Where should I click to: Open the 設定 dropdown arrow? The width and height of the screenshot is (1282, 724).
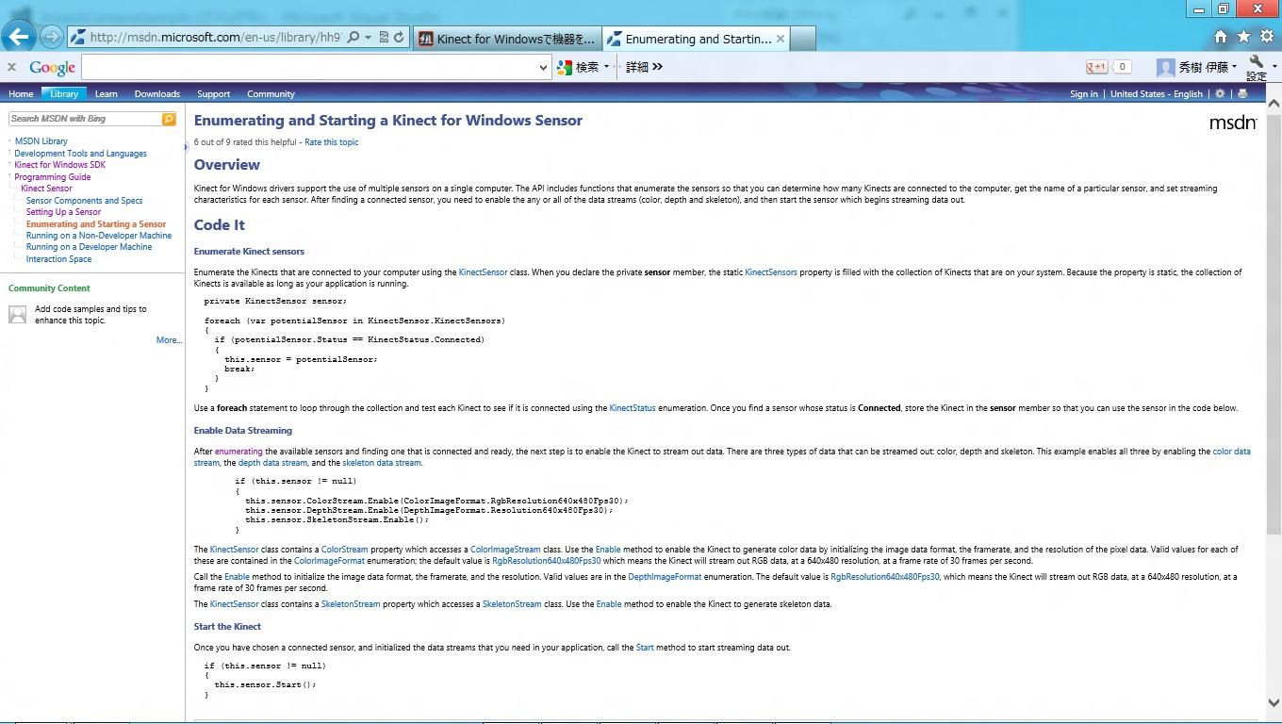coord(1274,67)
